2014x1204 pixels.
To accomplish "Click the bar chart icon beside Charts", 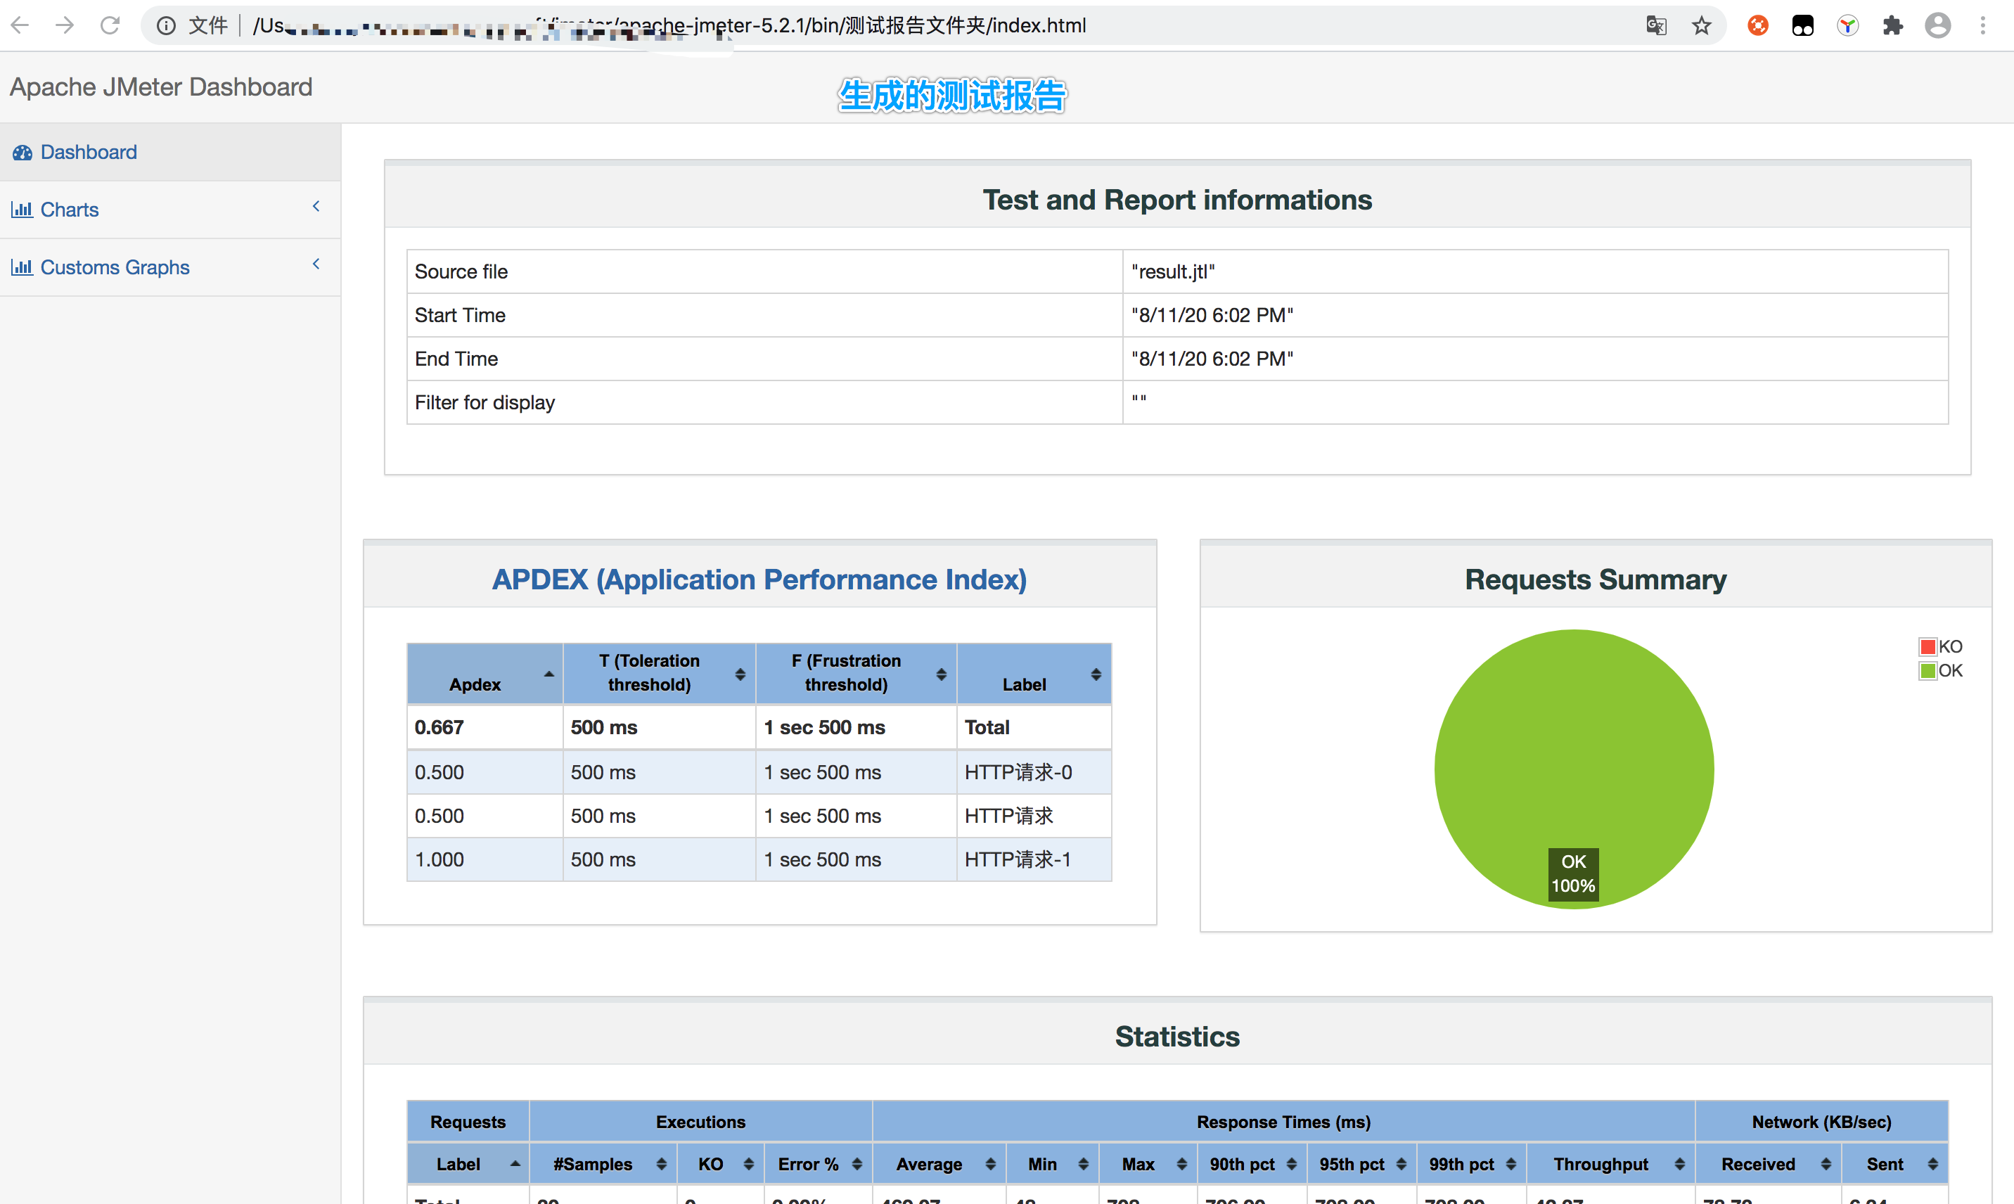I will [22, 210].
